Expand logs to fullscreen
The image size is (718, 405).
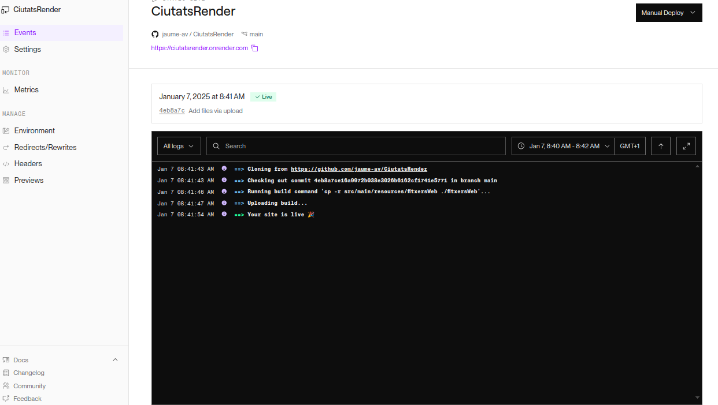pyautogui.click(x=686, y=146)
